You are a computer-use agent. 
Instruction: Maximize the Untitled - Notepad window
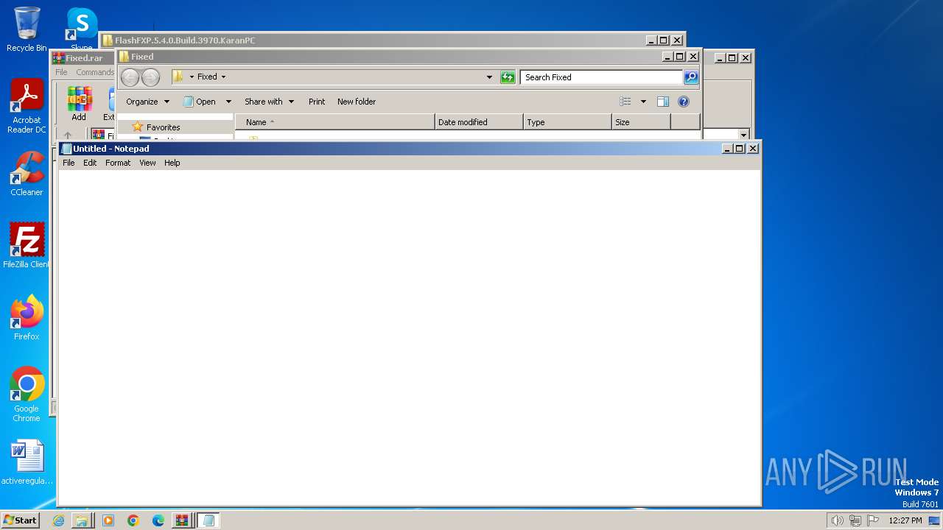pos(740,149)
